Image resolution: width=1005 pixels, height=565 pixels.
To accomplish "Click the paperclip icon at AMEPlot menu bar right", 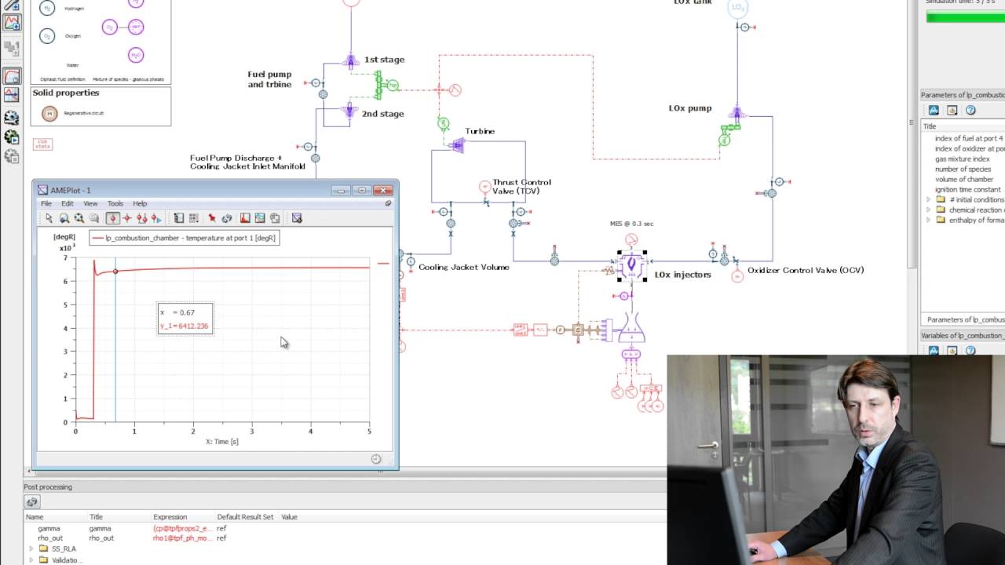I will coord(388,203).
